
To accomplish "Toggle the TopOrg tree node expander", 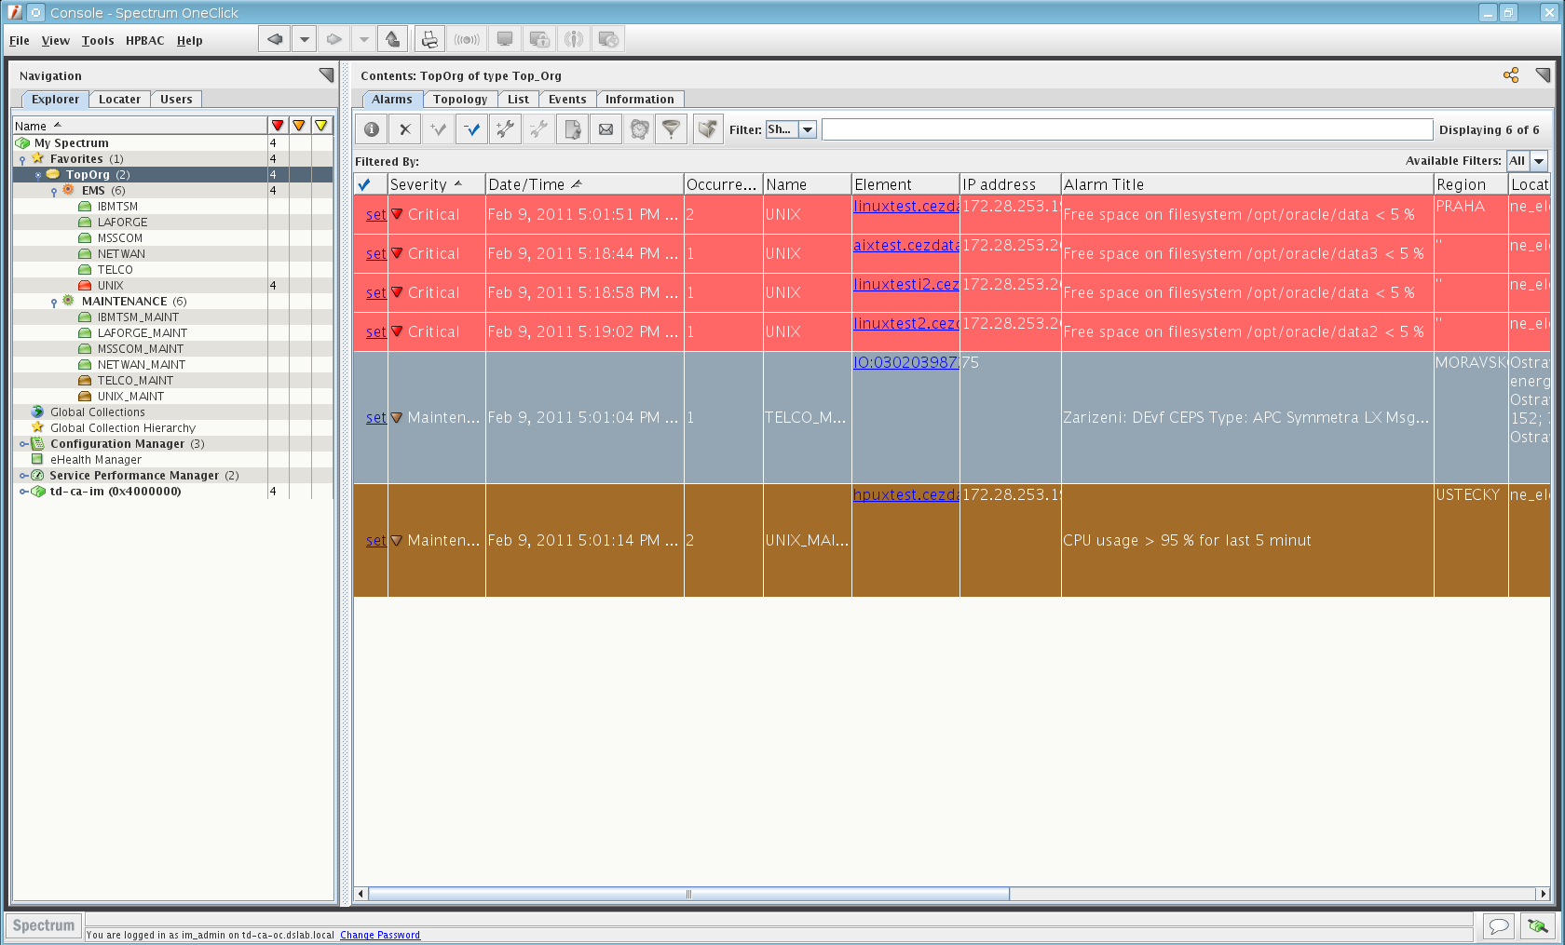I will [38, 175].
